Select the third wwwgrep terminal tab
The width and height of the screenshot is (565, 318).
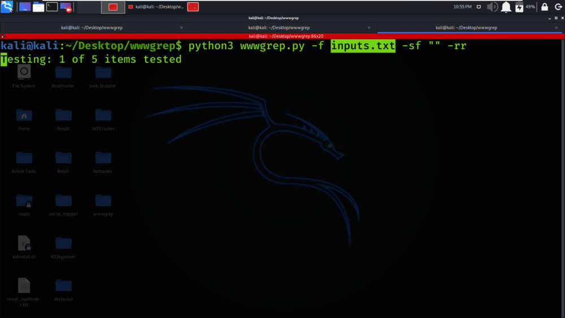(466, 28)
